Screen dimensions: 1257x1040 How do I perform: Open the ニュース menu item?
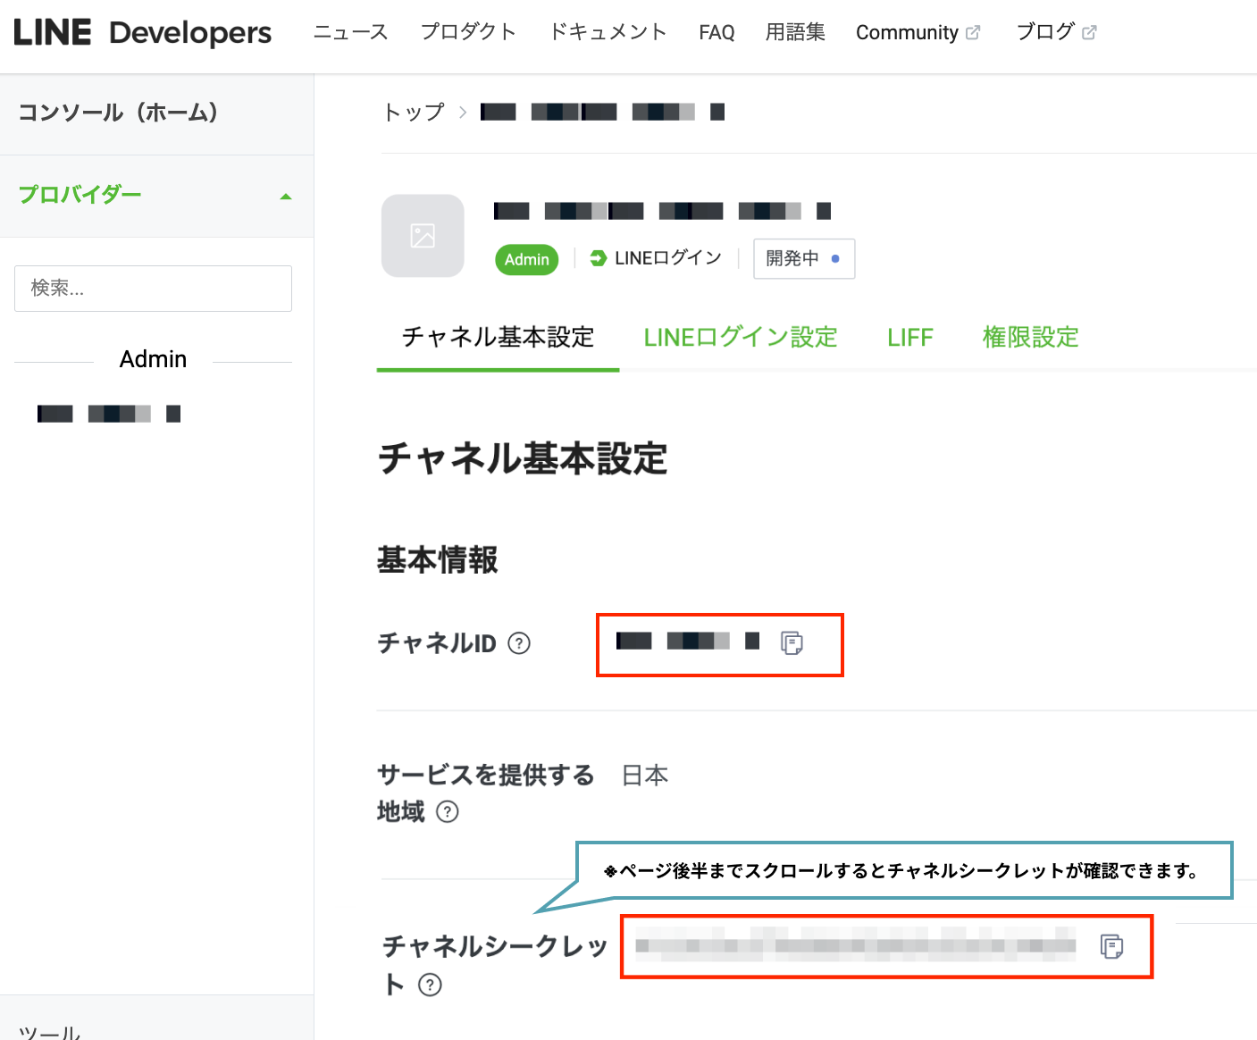pos(351,32)
